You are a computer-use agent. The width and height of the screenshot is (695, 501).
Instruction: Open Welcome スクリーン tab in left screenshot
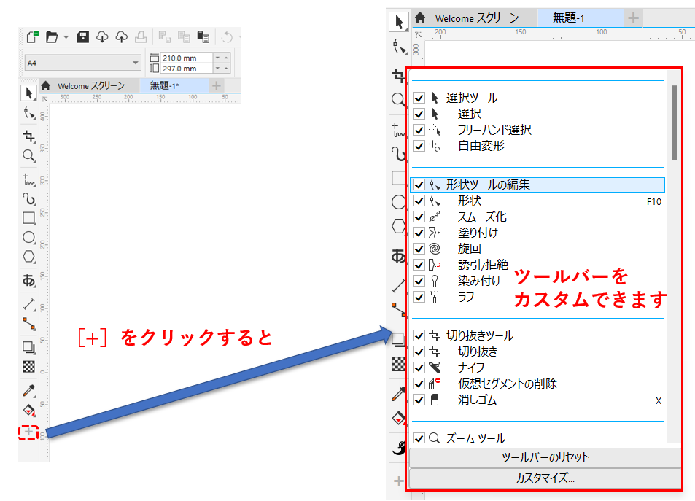91,86
